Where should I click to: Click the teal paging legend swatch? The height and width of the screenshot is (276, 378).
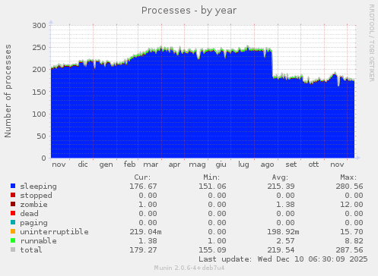[13, 222]
